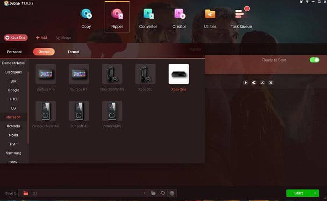This screenshot has width=327, height=201.
Task: Click the shirt skin icon in title bar
Action: [x=301, y=2]
